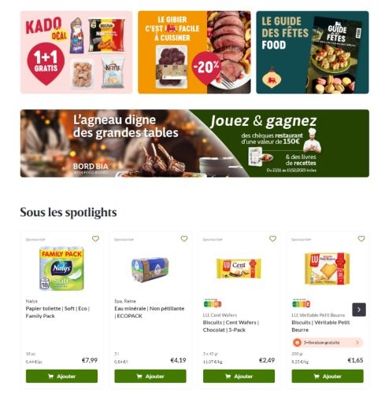The height and width of the screenshot is (401, 385).
Task: View the Nalys toilet paper product image
Action: [61, 268]
